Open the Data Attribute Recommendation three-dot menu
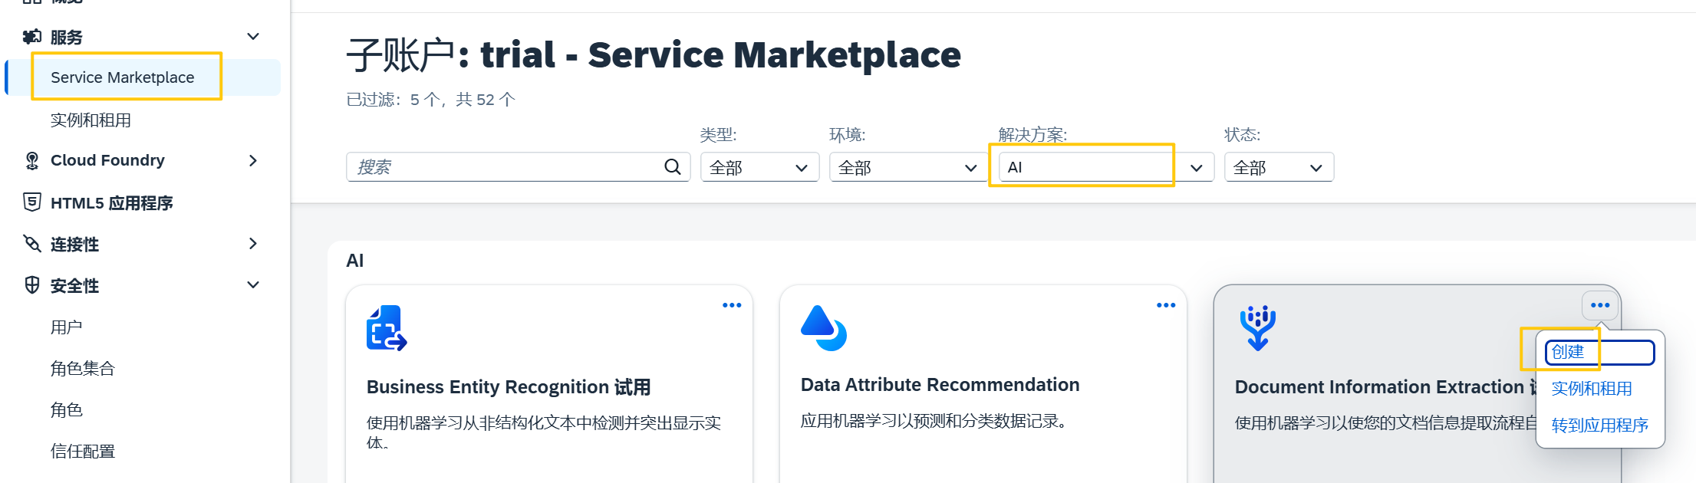The height and width of the screenshot is (483, 1696). (1166, 305)
